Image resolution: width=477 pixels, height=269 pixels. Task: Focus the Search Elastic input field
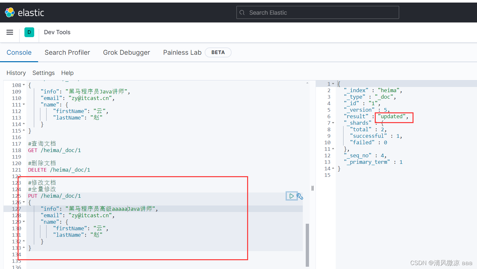pos(317,12)
